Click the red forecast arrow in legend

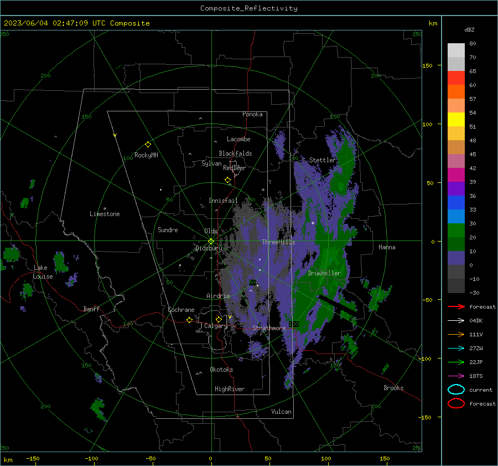[x=456, y=306]
